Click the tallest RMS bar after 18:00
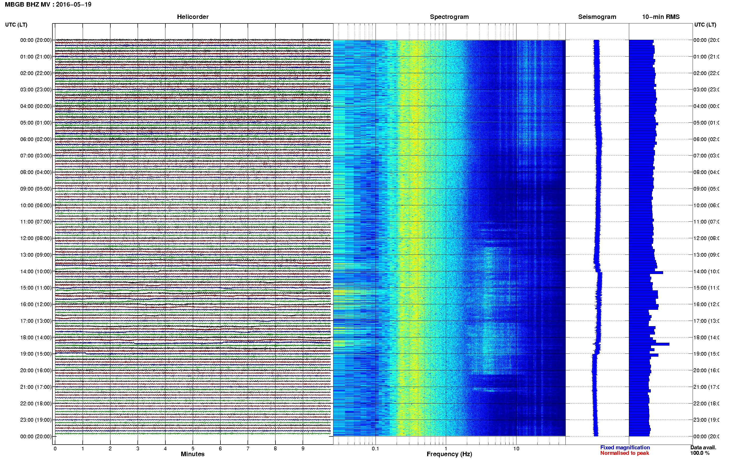 click(x=649, y=344)
